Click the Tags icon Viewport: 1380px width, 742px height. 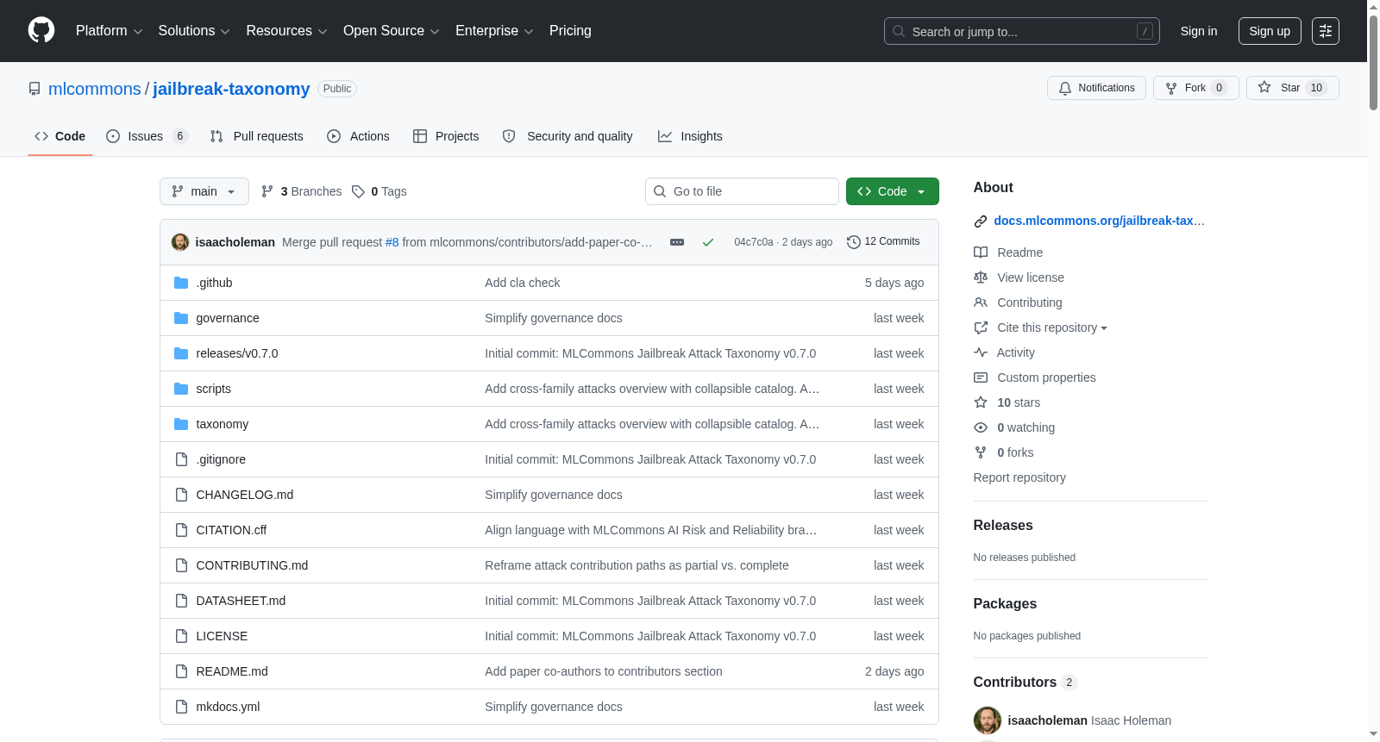[x=358, y=191]
